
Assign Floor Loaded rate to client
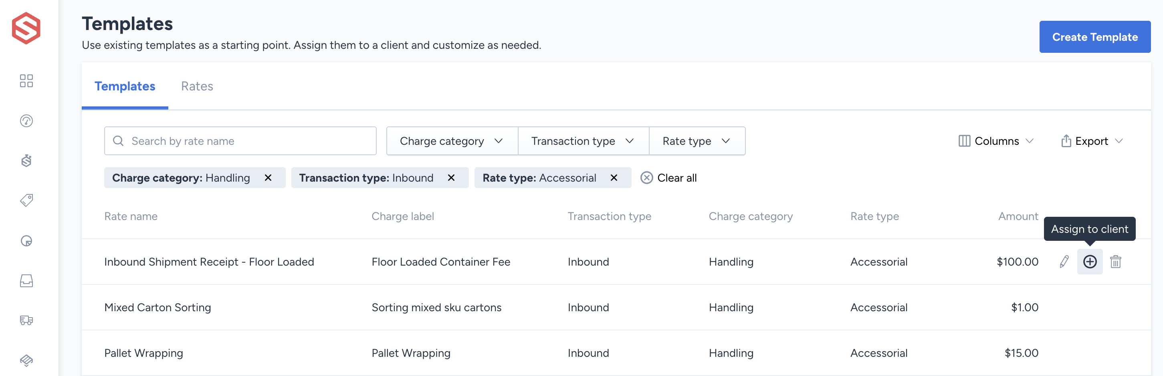pos(1089,262)
